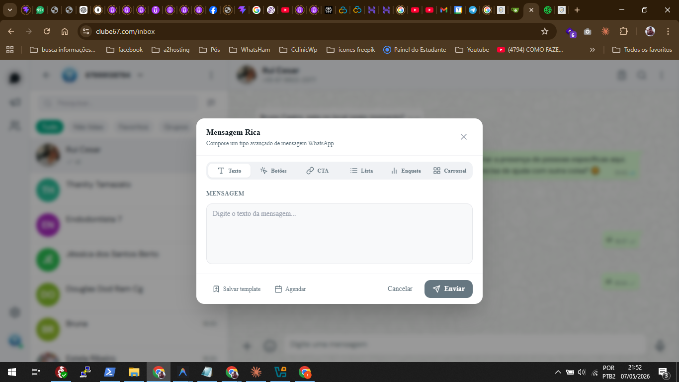Open the Pós bookmark folder
This screenshot has height=382, width=679.
[209, 50]
